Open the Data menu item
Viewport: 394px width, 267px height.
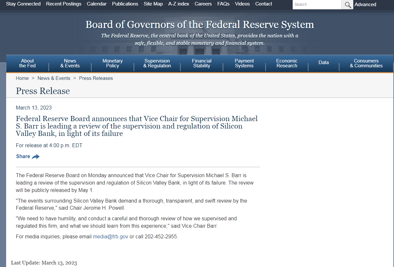324,62
